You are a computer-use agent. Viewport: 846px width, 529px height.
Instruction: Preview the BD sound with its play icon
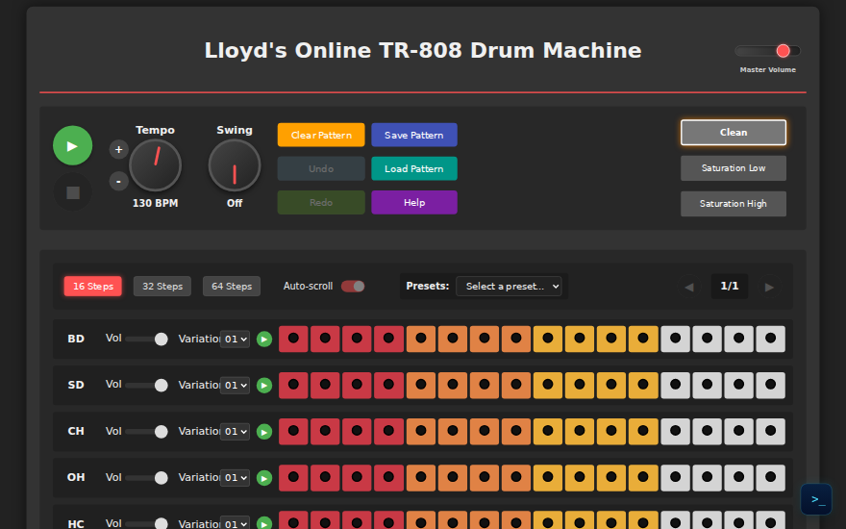pyautogui.click(x=263, y=339)
